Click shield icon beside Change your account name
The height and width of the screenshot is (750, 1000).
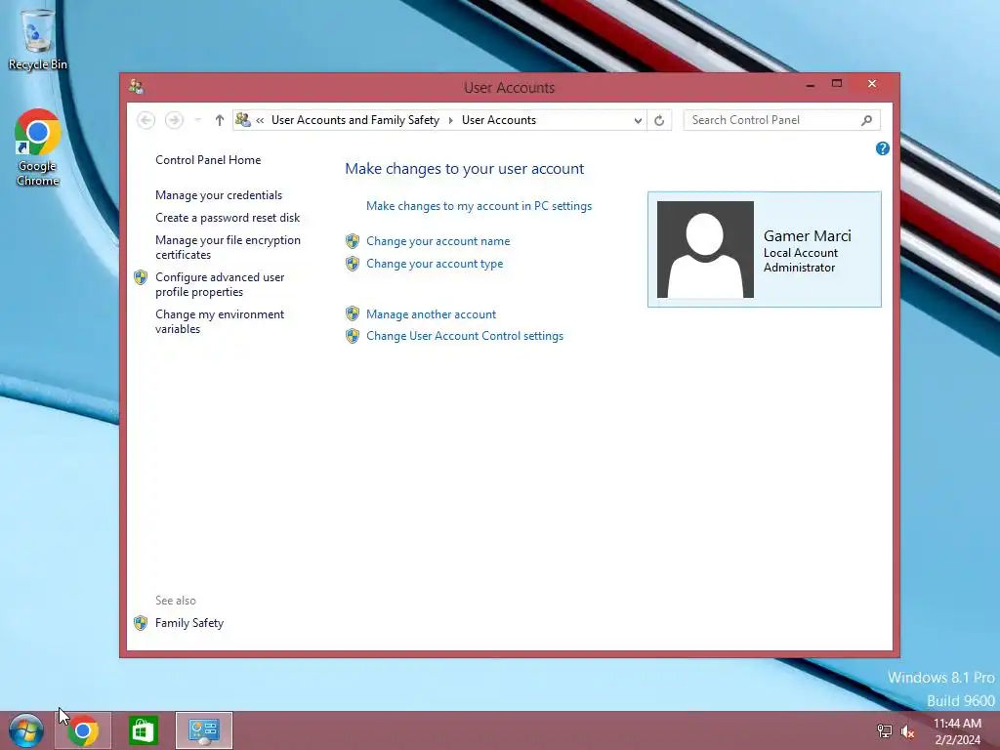[x=353, y=241]
